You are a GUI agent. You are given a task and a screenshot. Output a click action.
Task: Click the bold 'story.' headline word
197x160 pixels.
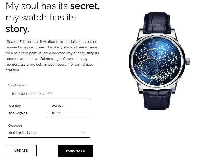pos(17,29)
